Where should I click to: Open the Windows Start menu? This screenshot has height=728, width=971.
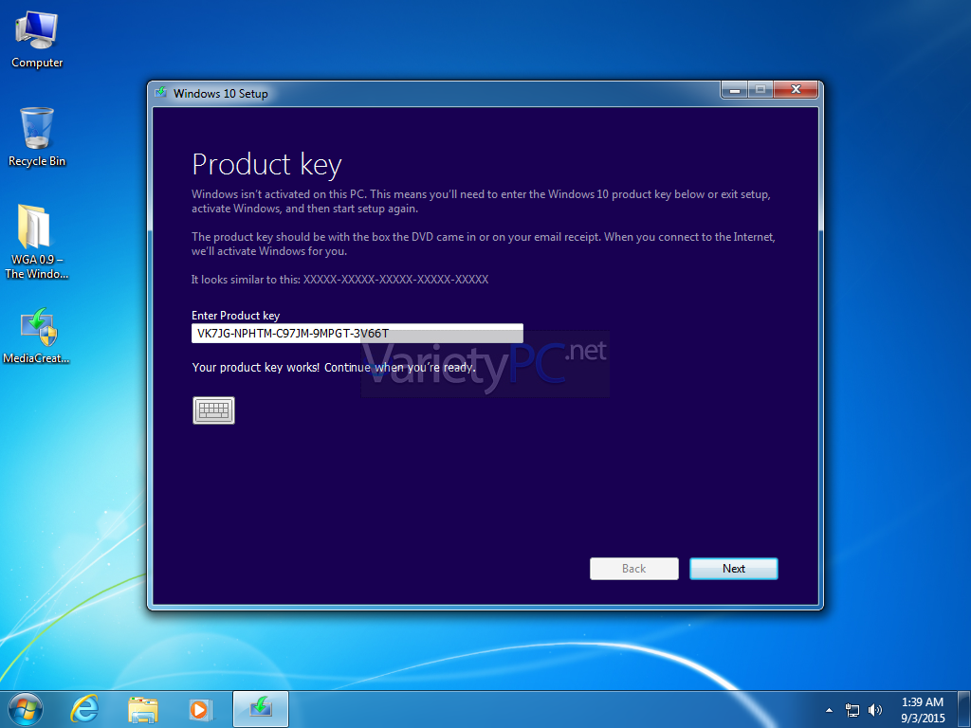(26, 709)
